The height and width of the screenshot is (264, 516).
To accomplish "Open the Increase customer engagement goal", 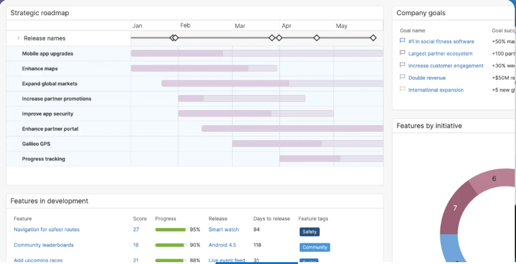I will [x=446, y=66].
